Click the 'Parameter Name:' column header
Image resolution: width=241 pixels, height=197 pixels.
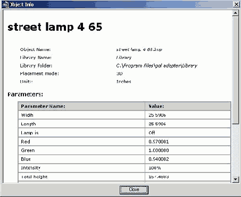pos(81,106)
